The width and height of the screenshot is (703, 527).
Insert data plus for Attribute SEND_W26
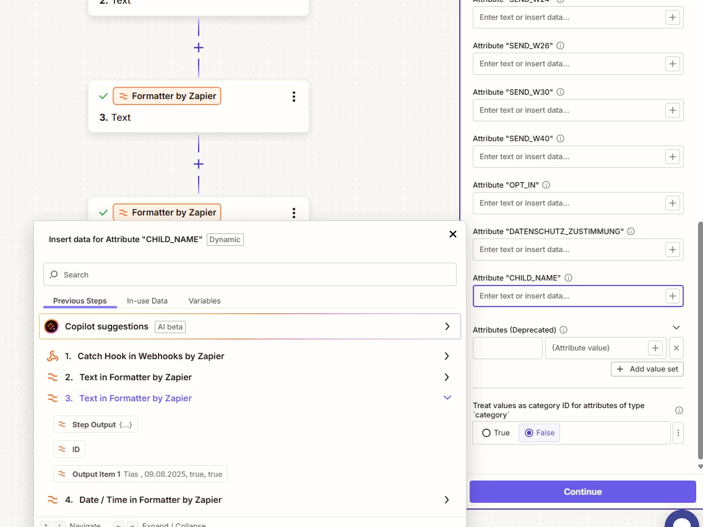coord(673,64)
